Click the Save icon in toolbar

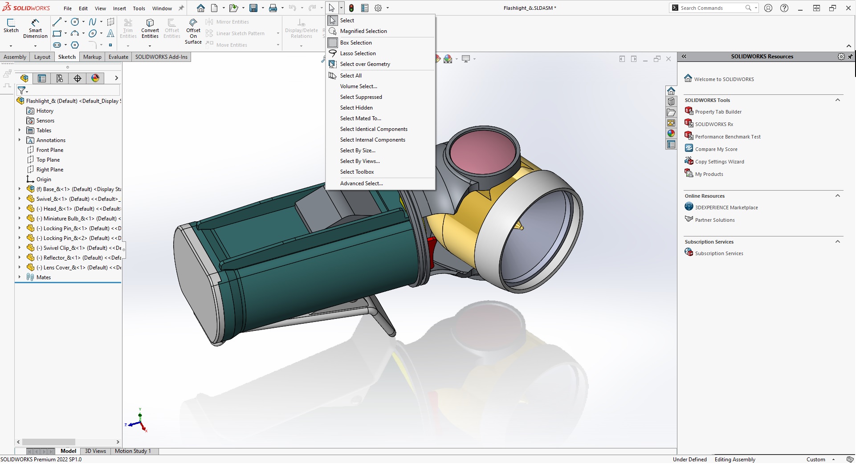coord(253,8)
